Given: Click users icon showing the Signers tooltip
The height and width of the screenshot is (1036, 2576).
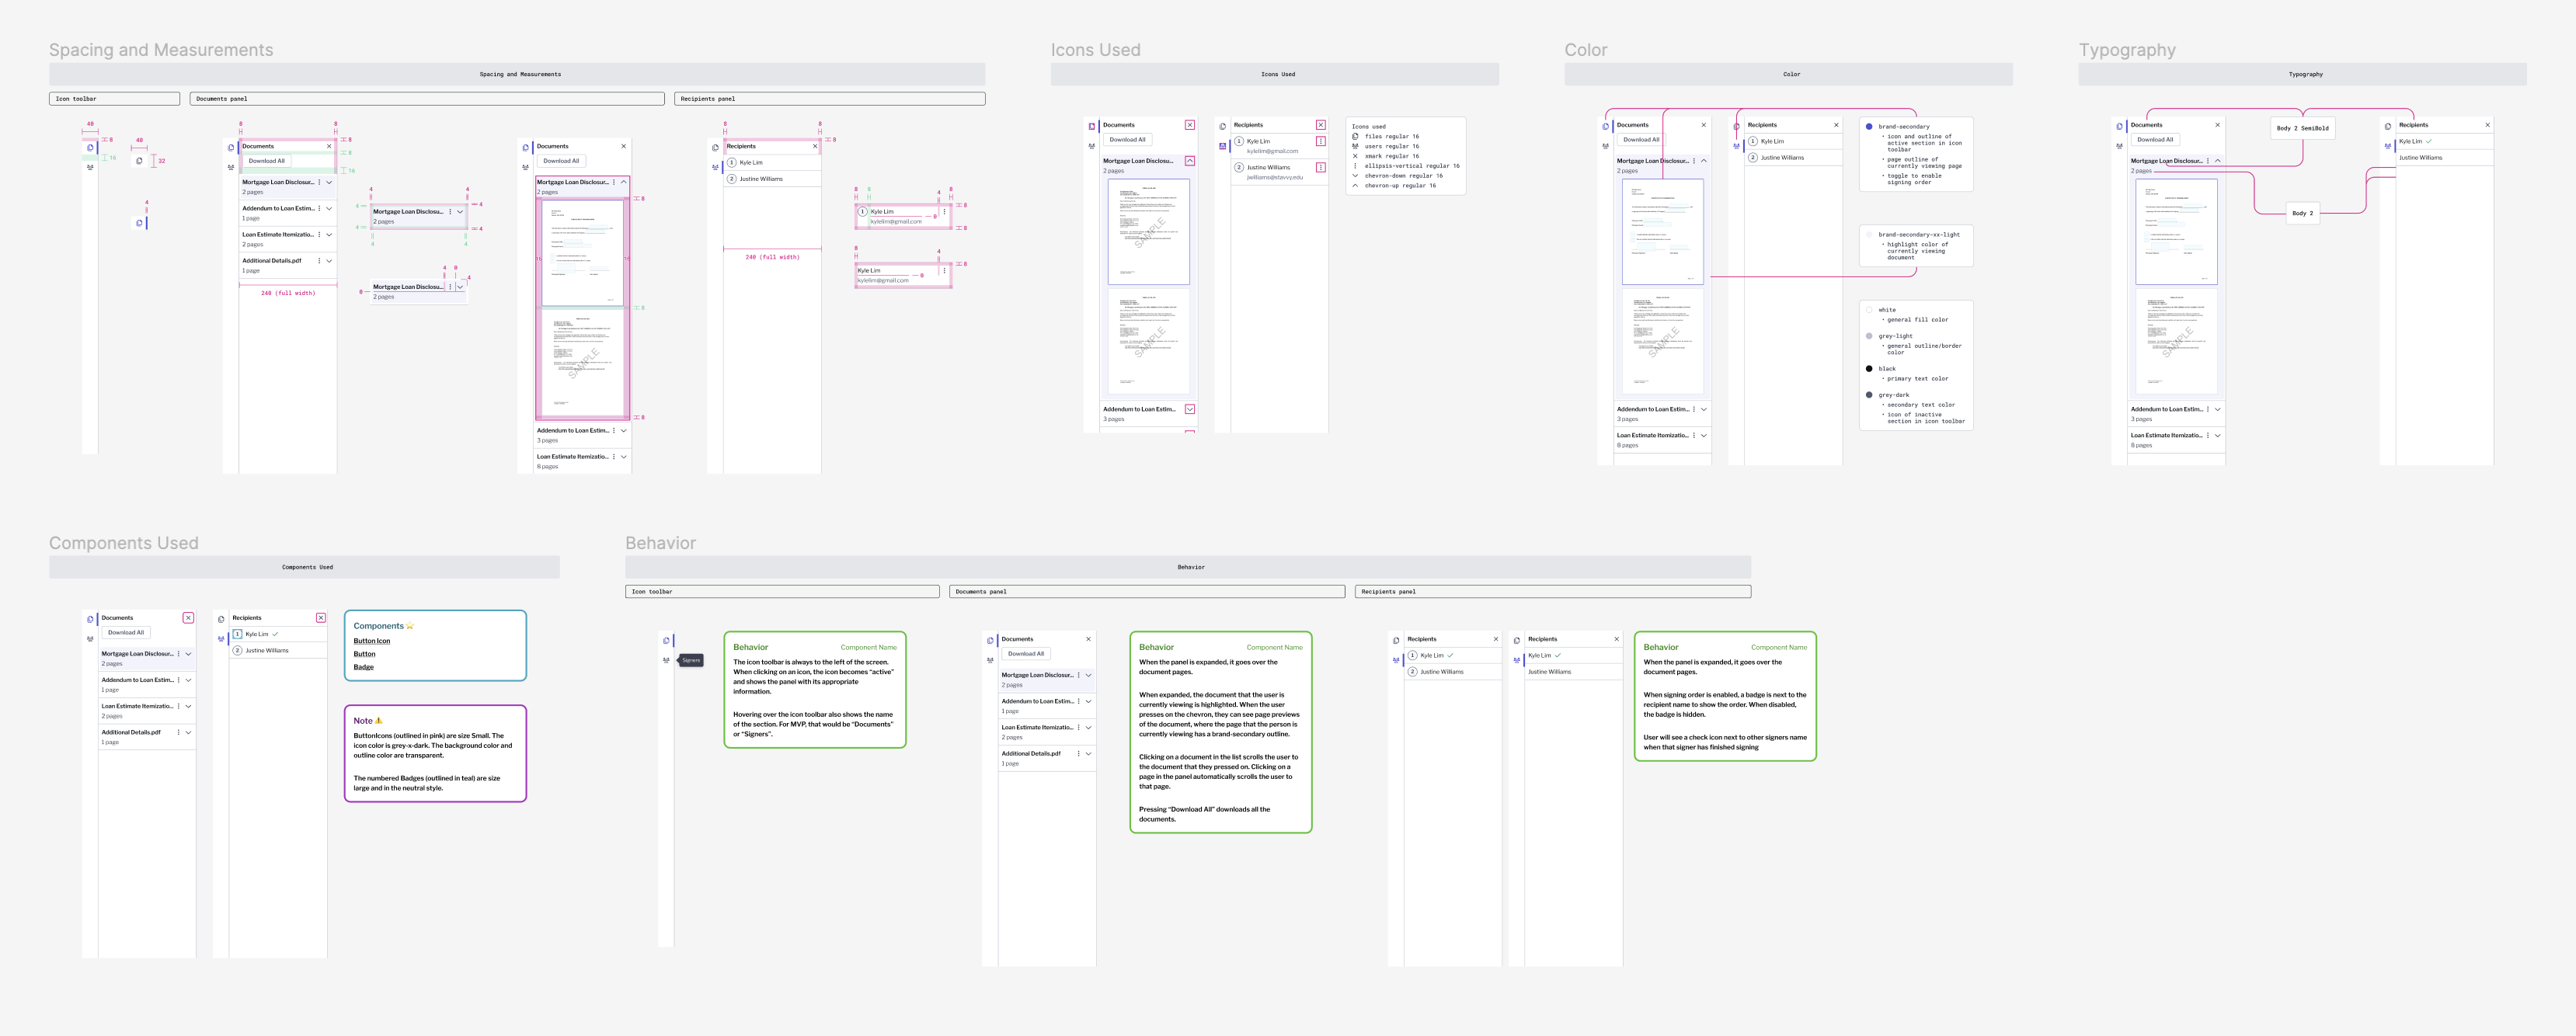Looking at the screenshot, I should [666, 660].
